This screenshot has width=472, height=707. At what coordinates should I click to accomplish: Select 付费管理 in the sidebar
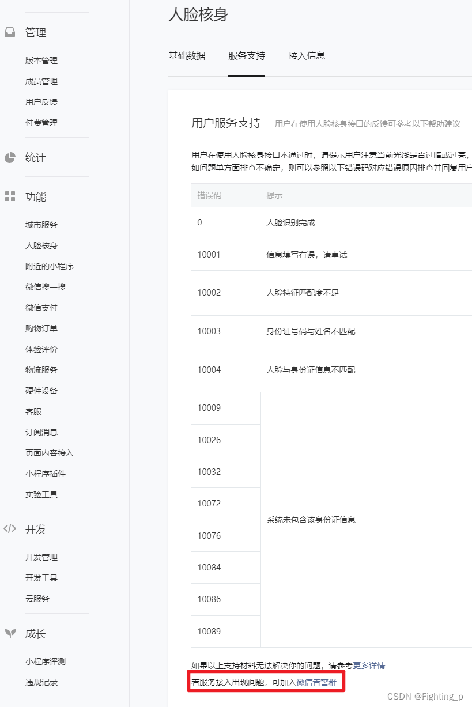[x=41, y=123]
